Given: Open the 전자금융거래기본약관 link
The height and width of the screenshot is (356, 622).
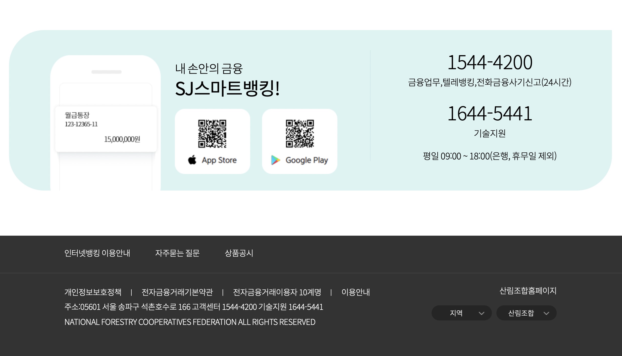Looking at the screenshot, I should 177,292.
